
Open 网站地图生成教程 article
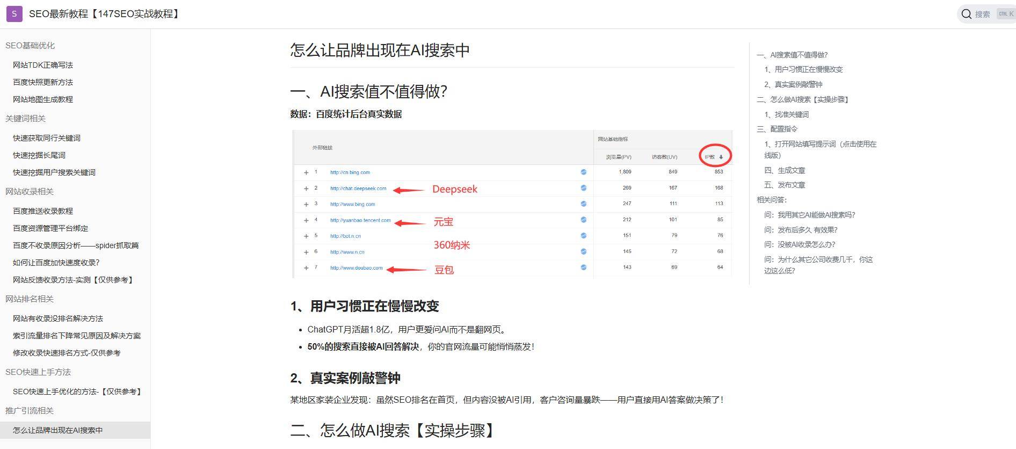(43, 99)
